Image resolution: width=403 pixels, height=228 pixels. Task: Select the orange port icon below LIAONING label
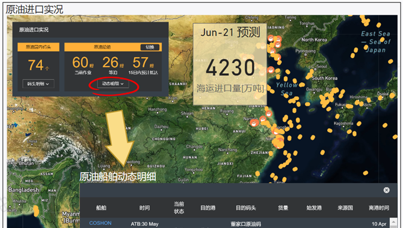point(271,38)
